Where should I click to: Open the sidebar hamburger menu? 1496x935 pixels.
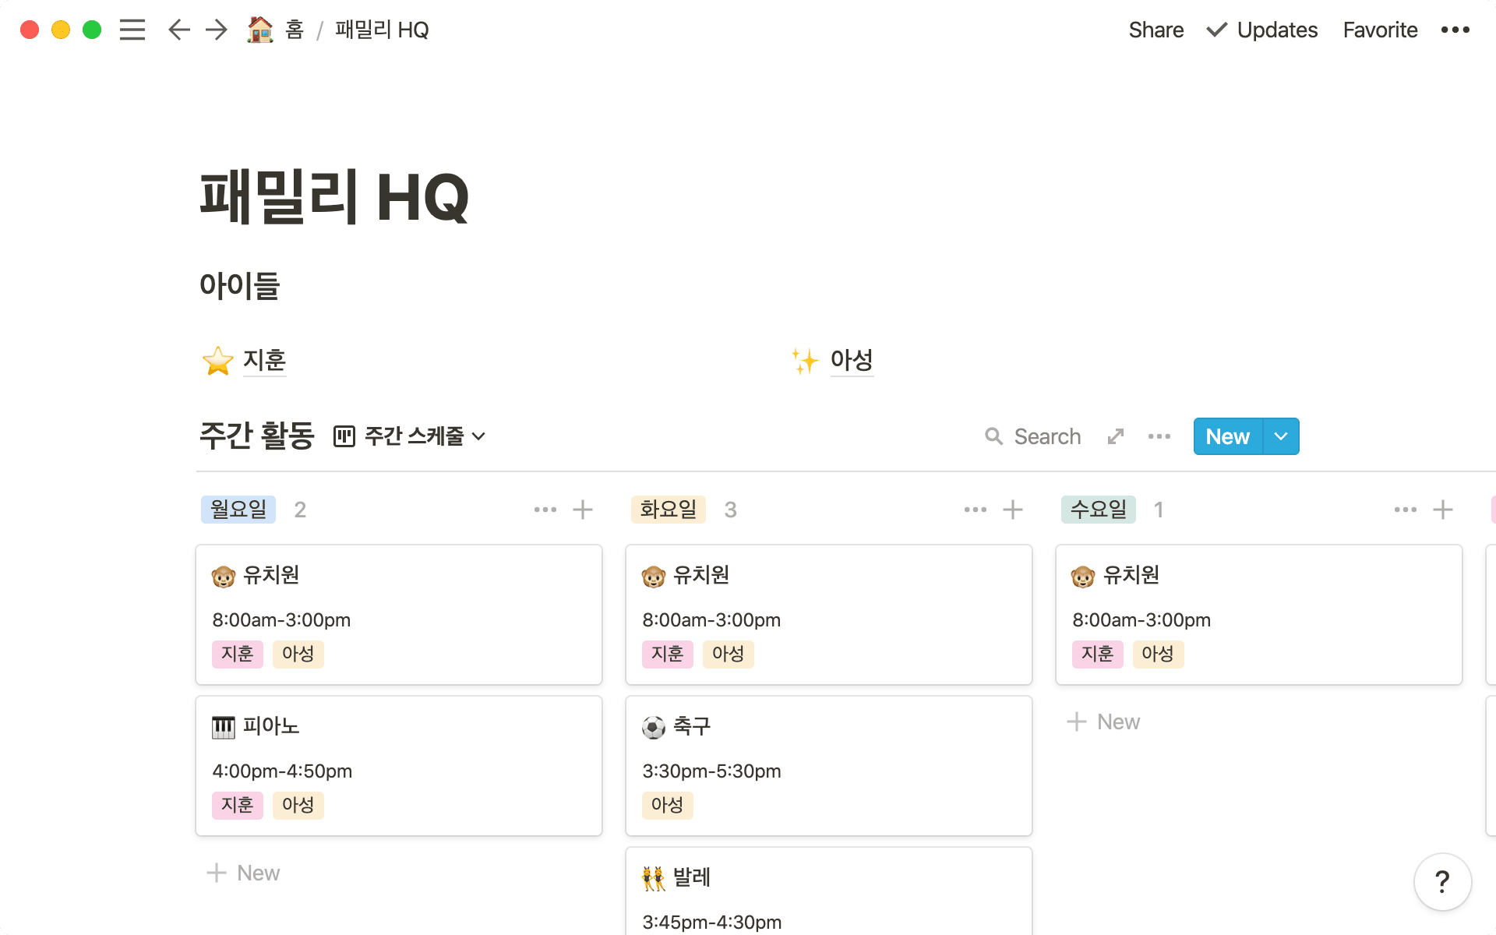tap(132, 30)
